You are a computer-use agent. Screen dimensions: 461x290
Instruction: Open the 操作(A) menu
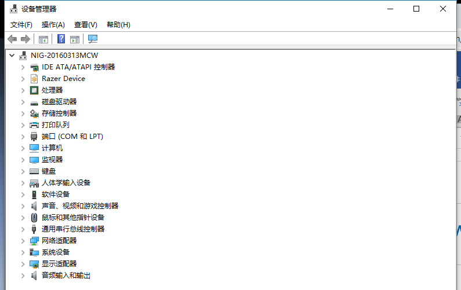click(53, 25)
